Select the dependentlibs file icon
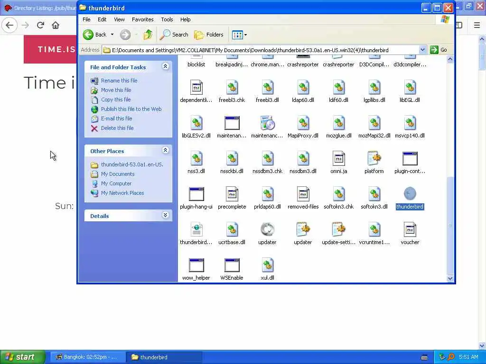Screen dimensions: 486x364 point(196,88)
